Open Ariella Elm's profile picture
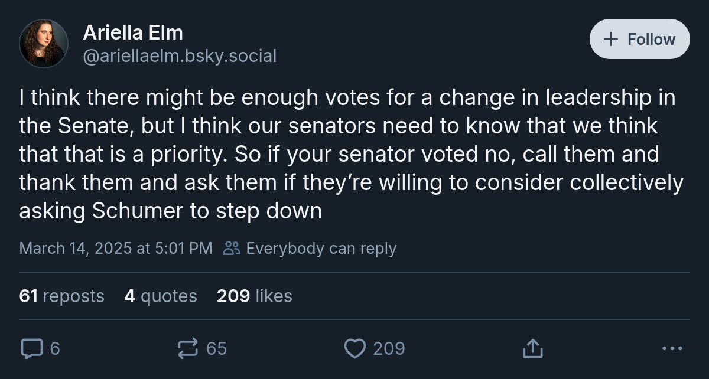Image resolution: width=709 pixels, height=379 pixels. click(x=43, y=43)
